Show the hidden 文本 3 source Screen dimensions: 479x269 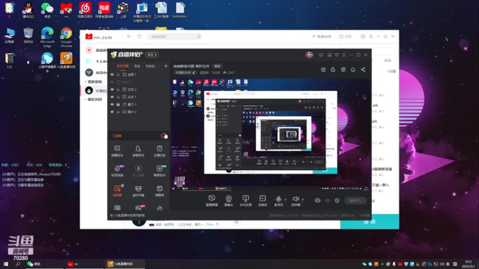point(112,82)
